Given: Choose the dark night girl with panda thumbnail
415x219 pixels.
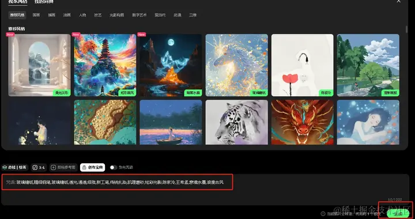Looking at the screenshot, I should click(x=39, y=122).
